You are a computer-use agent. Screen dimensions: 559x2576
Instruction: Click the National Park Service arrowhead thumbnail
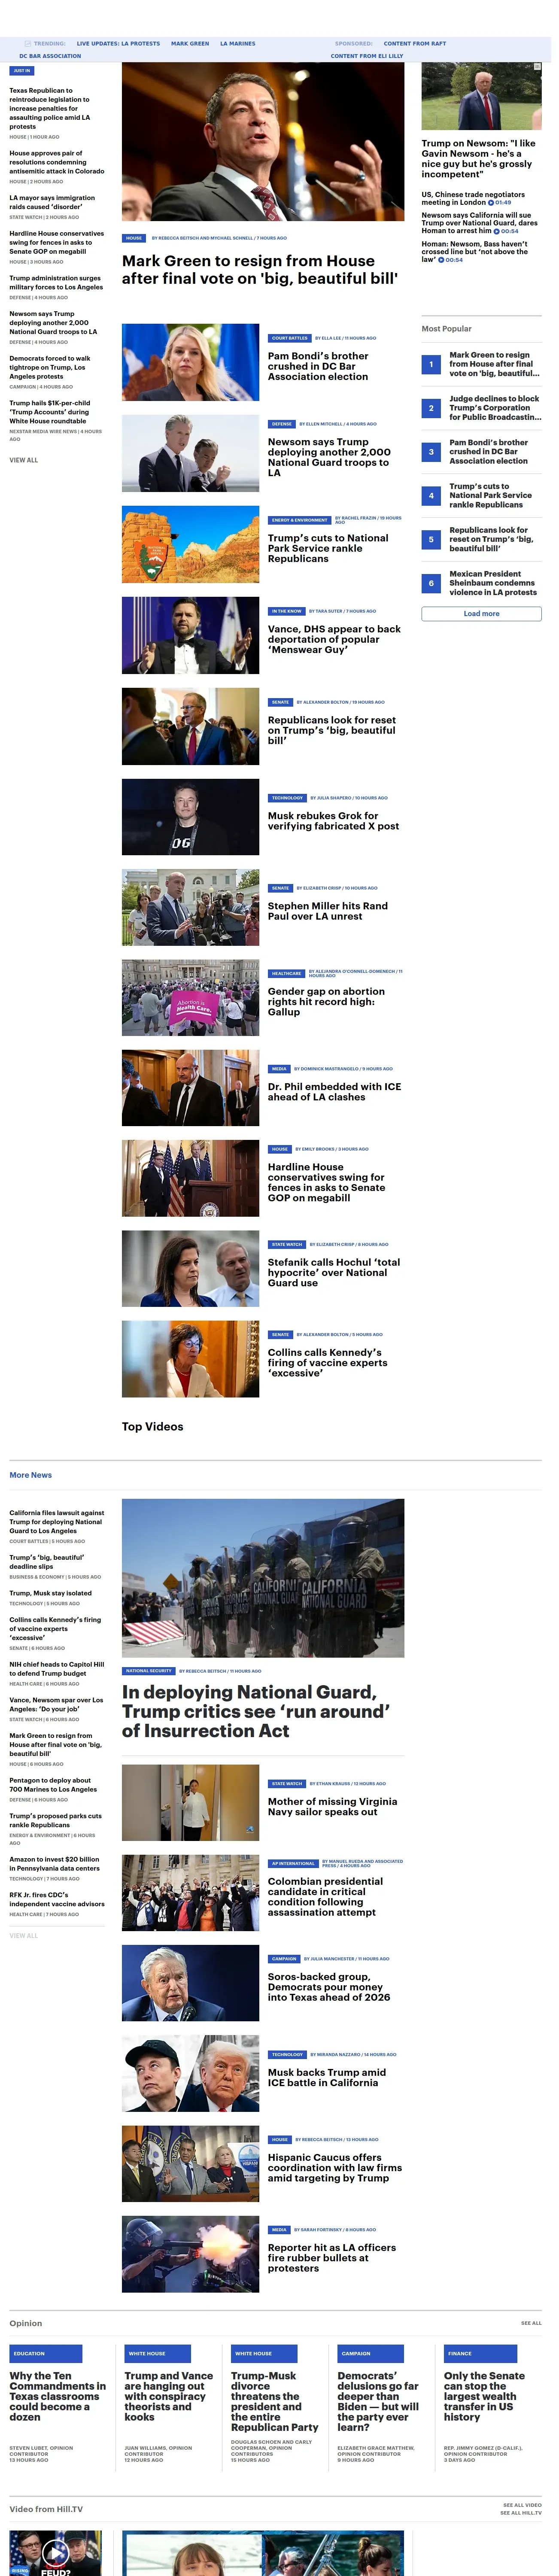click(x=190, y=544)
